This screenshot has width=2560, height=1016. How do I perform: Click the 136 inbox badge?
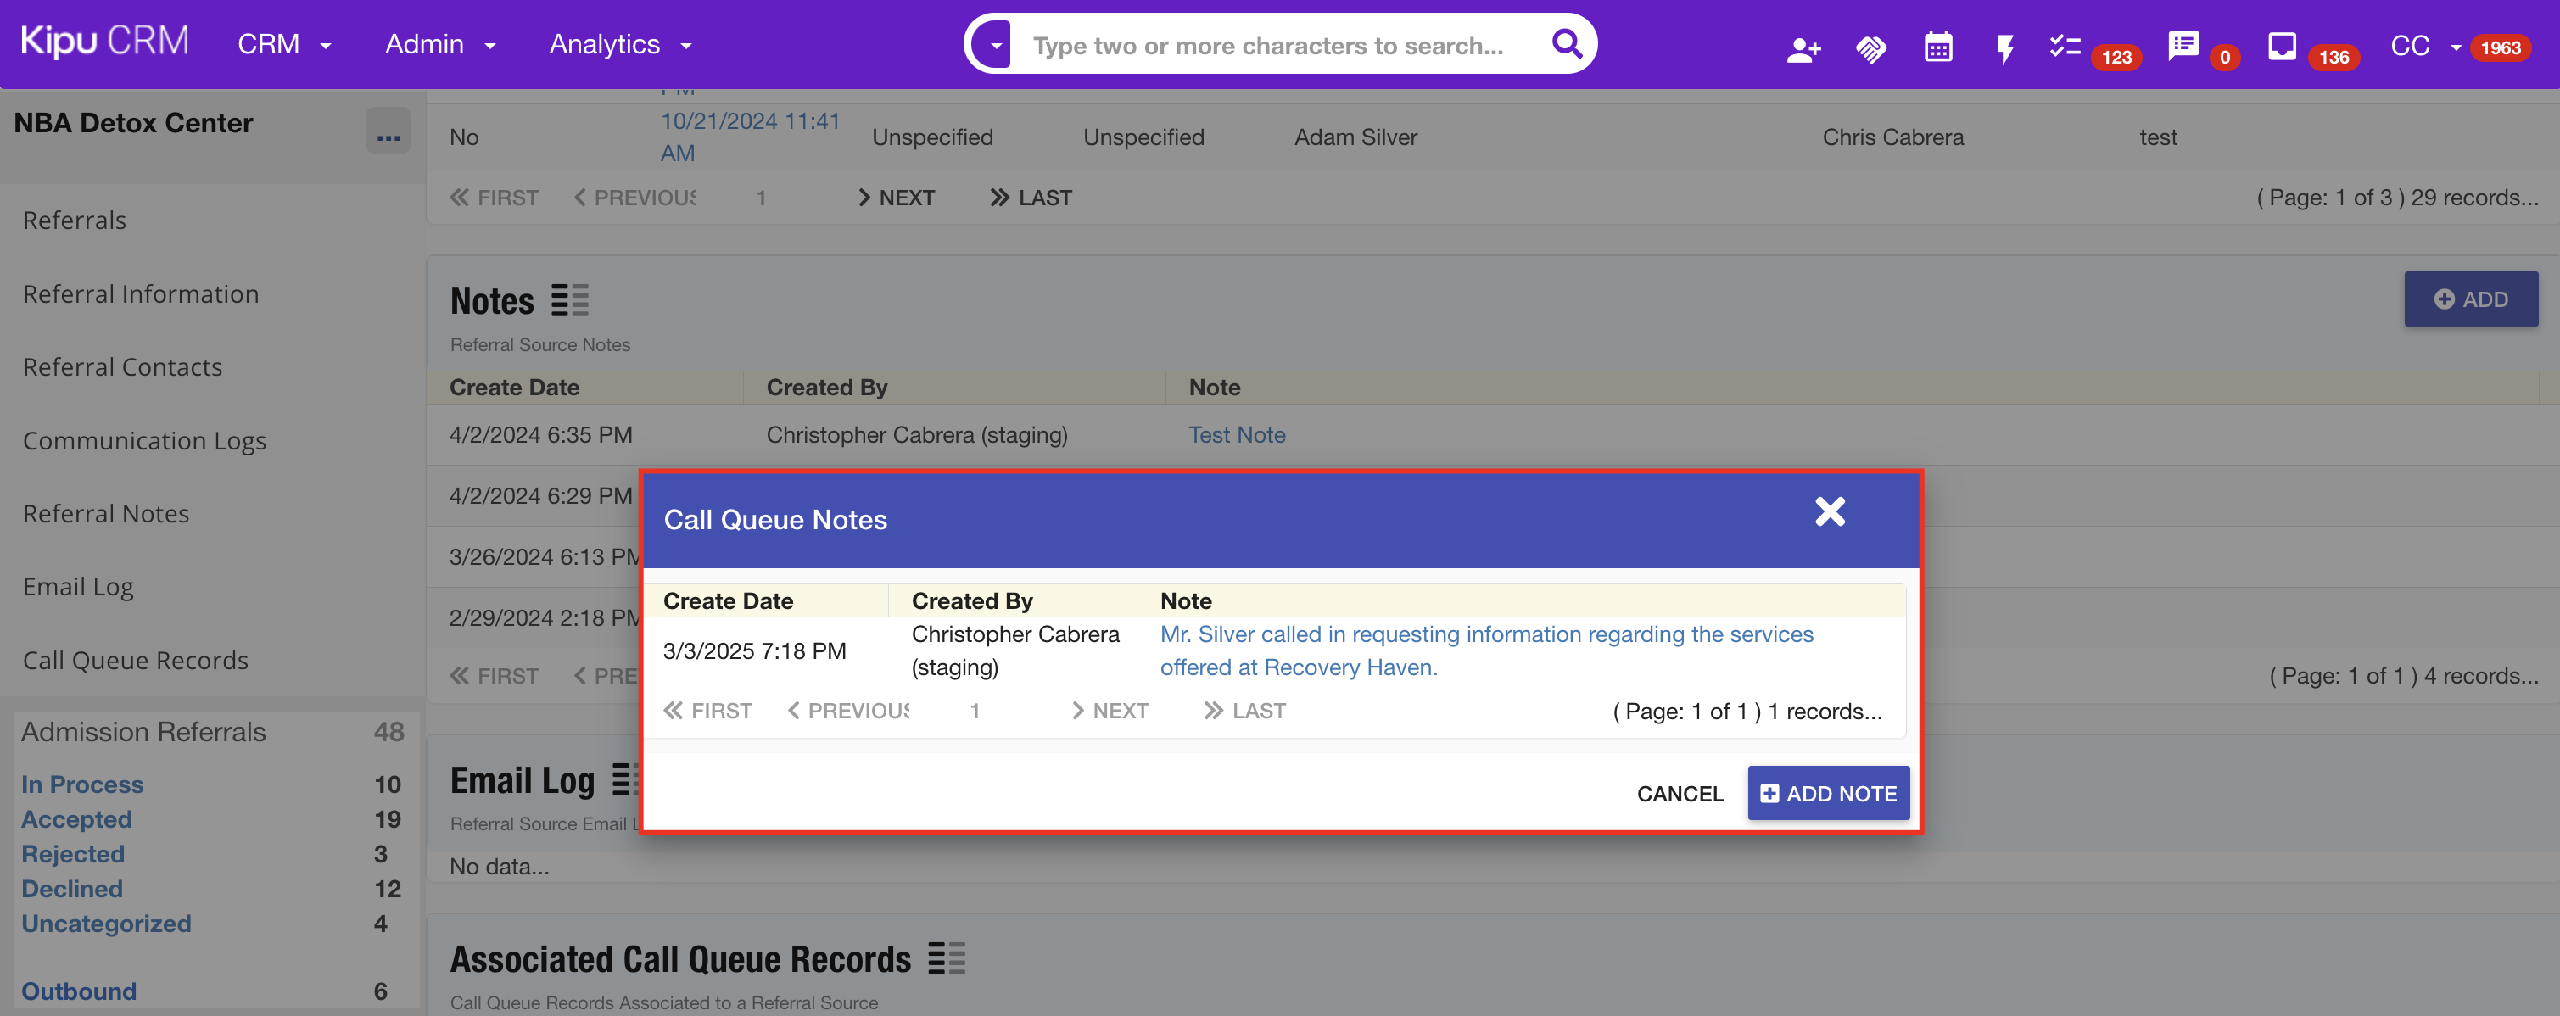pyautogui.click(x=2334, y=57)
